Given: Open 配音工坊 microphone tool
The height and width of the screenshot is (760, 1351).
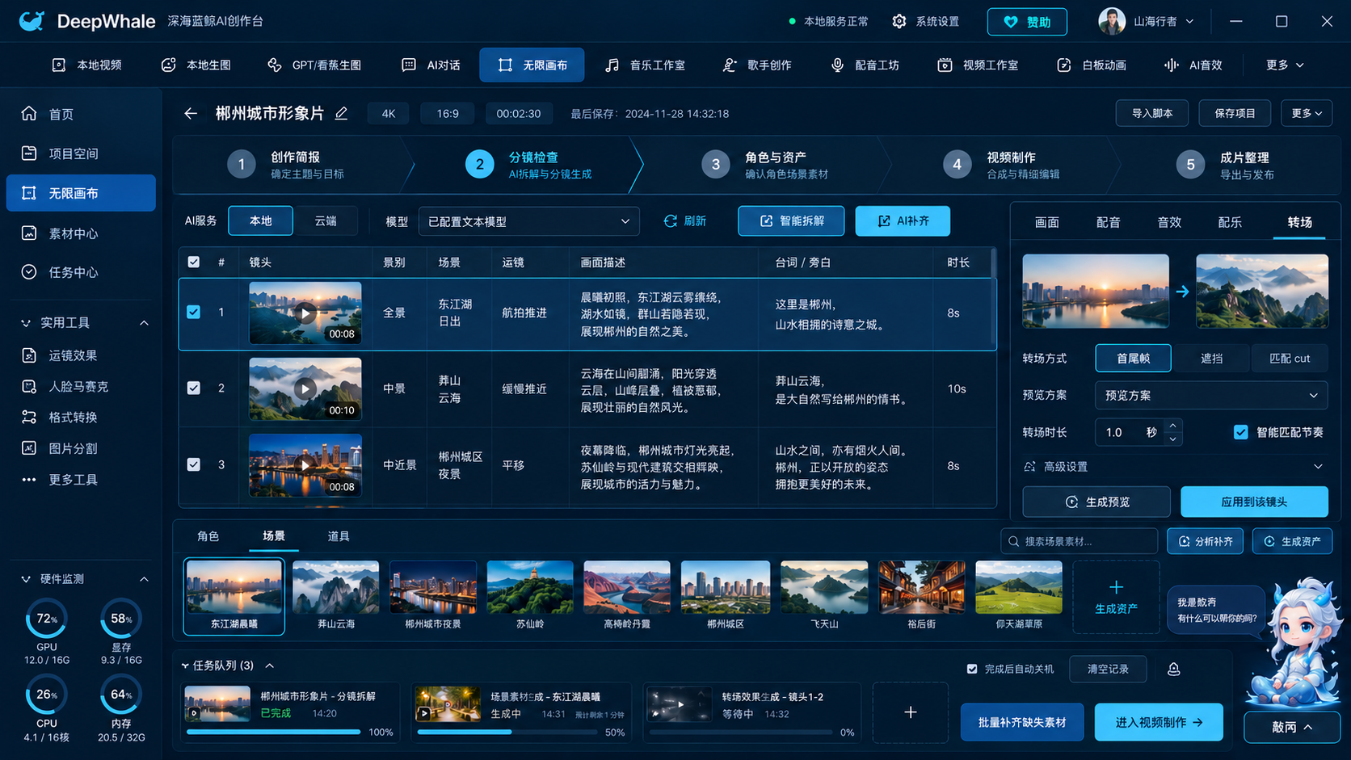Looking at the screenshot, I should (x=865, y=65).
